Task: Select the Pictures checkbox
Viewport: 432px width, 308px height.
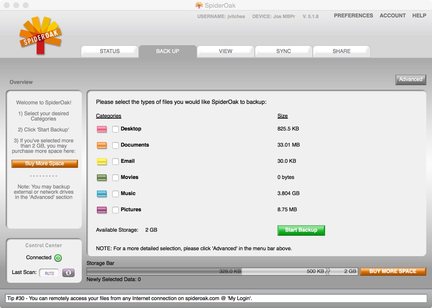Action: tap(115, 210)
